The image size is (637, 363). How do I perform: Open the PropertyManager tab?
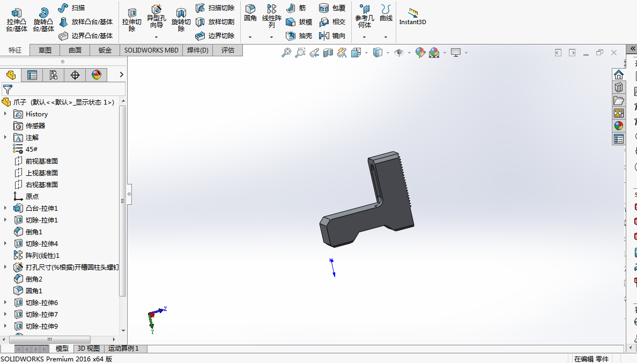pos(32,75)
